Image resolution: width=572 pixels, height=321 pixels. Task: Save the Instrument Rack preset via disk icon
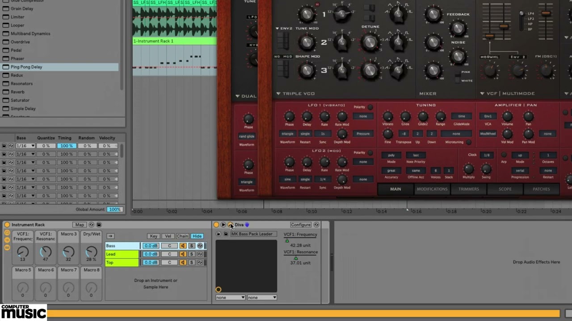point(99,225)
